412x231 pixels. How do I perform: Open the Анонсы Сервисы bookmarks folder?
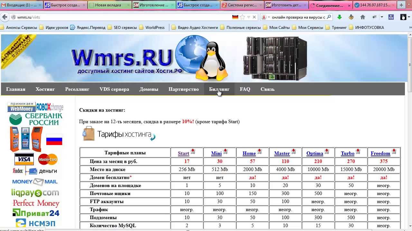19,28
